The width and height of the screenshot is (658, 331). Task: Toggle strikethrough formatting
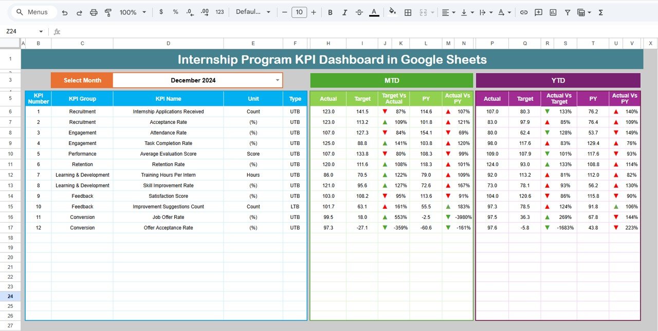click(359, 12)
